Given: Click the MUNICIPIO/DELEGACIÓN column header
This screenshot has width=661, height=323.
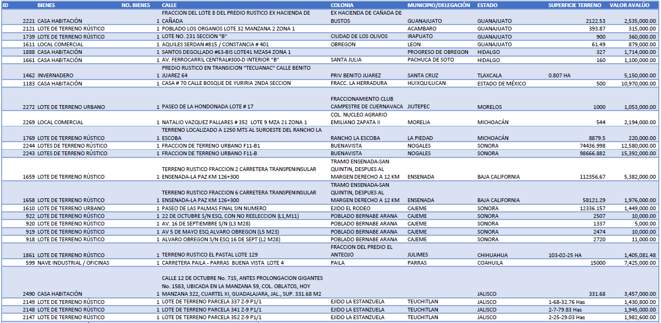Looking at the screenshot, I should (438, 5).
